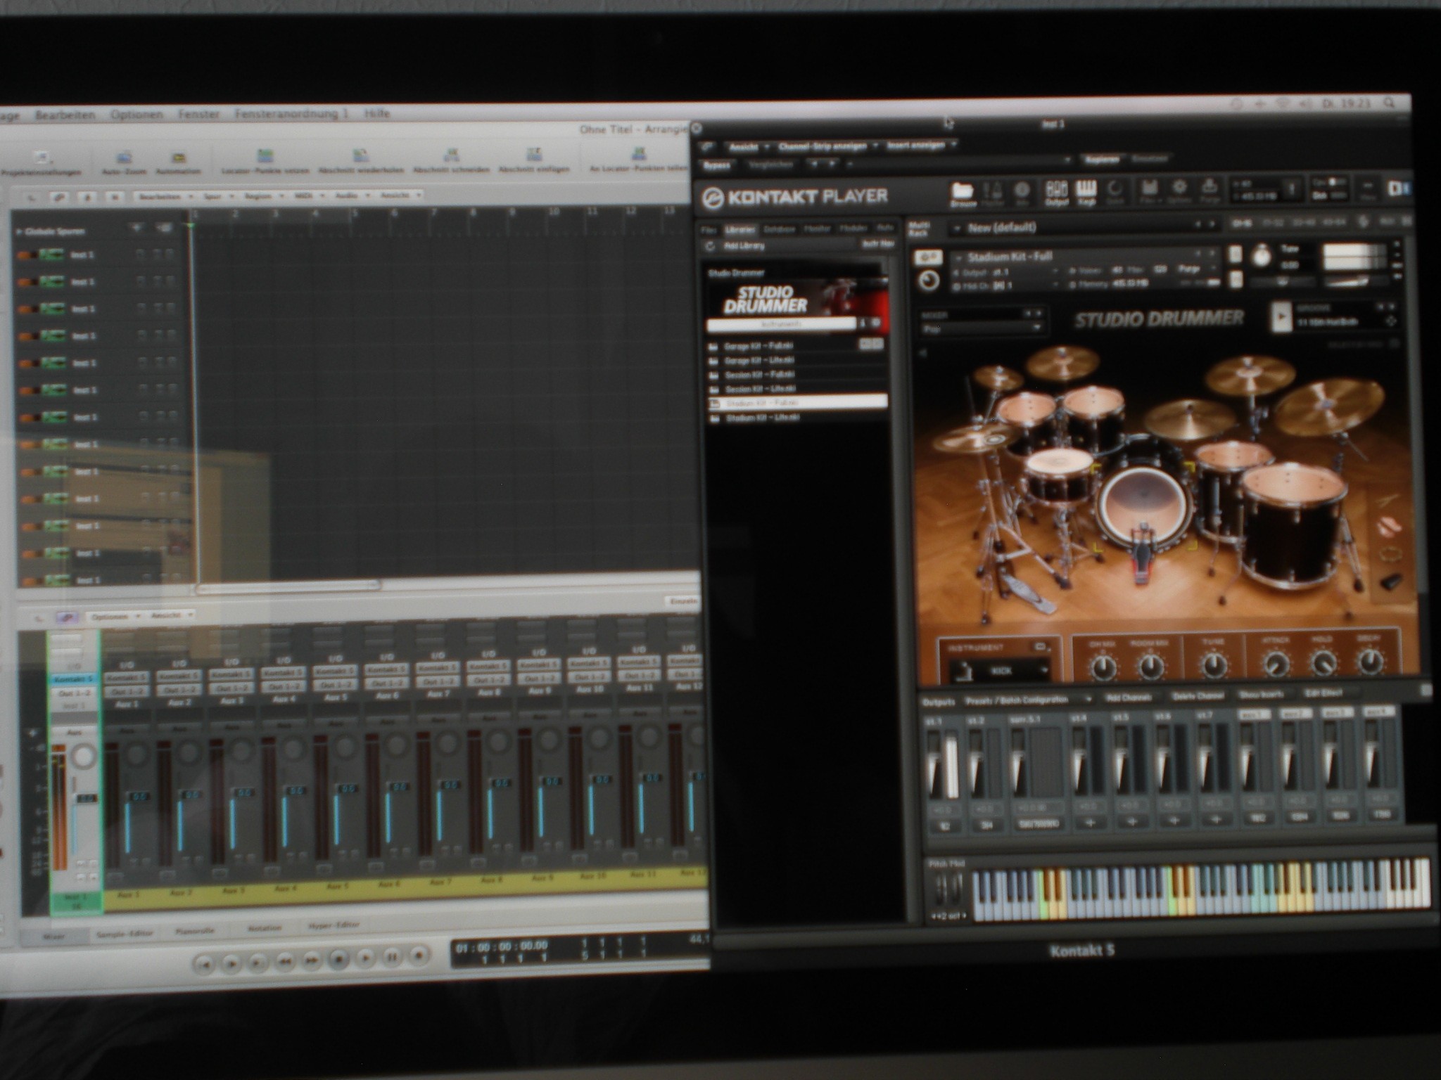Click the Tune knob in Studio Drummer
The image size is (1441, 1080).
(x=1212, y=664)
